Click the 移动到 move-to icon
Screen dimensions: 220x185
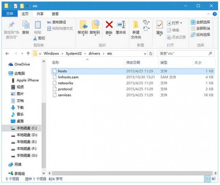click(x=83, y=25)
